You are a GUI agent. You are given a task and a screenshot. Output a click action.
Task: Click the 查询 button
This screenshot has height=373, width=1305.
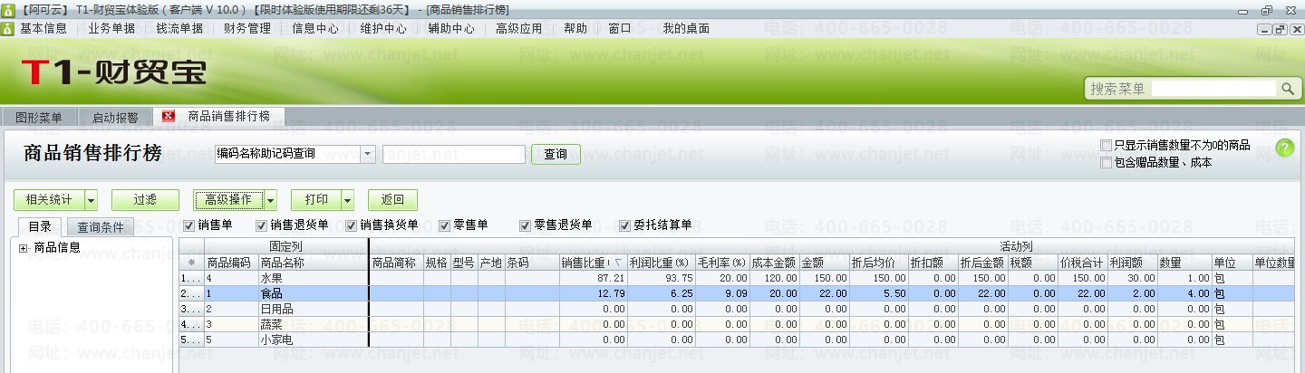(556, 154)
